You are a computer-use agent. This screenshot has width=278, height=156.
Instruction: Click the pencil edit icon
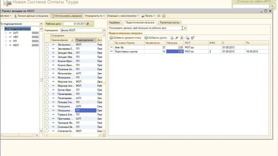(x=177, y=38)
